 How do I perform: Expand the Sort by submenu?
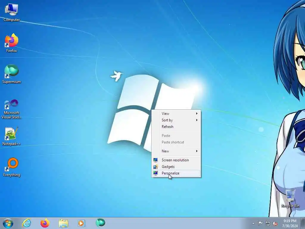coord(176,120)
